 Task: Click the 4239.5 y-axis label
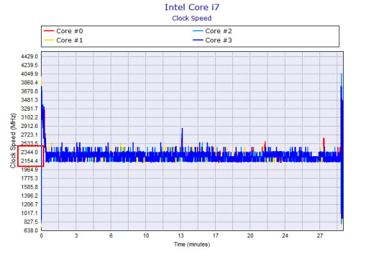[29, 65]
